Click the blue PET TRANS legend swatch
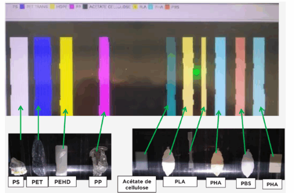Image resolution: width=294 pixels, height=193 pixels. (x=23, y=7)
